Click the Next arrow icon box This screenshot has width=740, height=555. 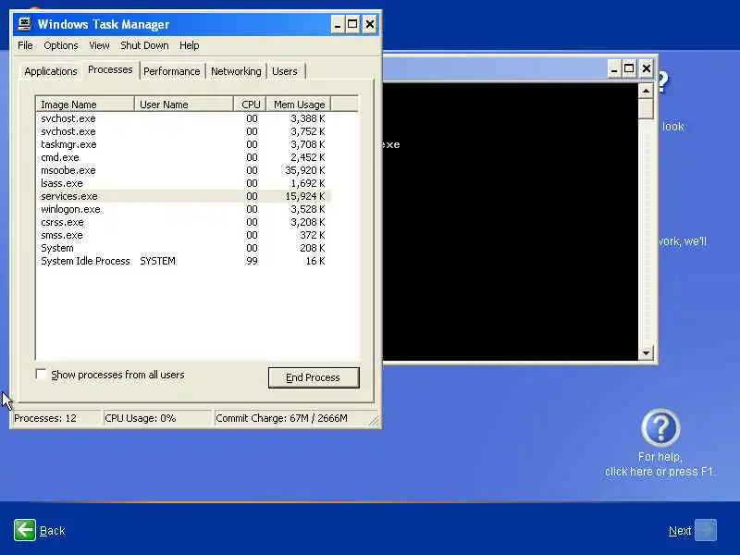tap(706, 530)
